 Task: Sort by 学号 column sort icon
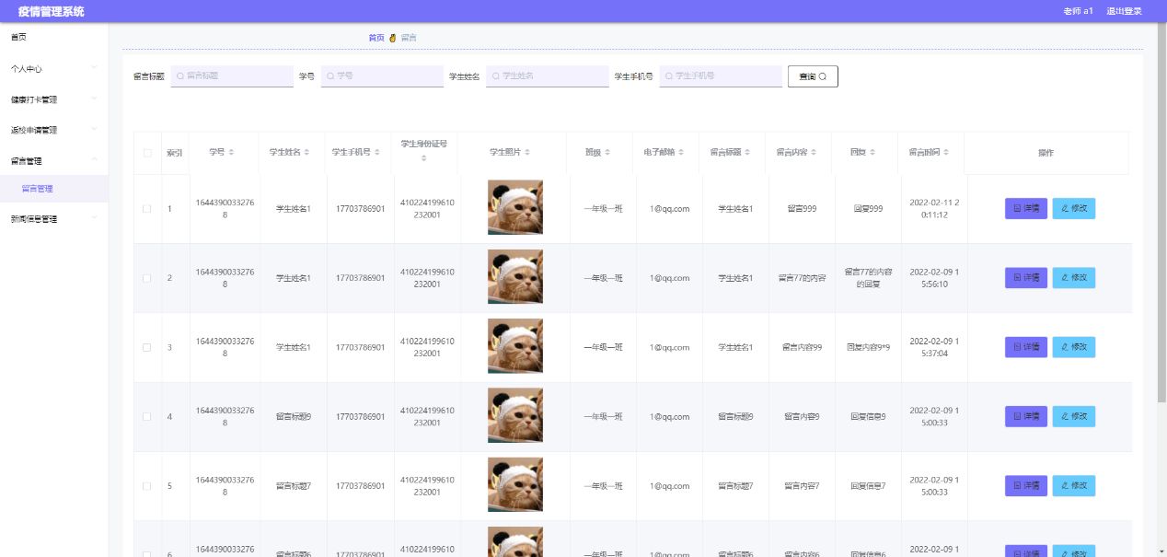click(x=232, y=152)
